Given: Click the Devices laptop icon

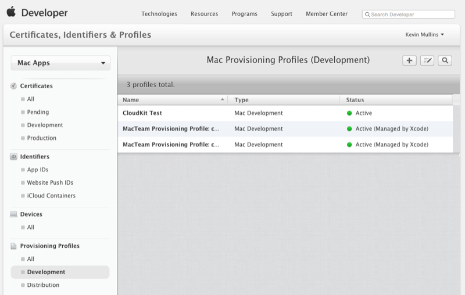Looking at the screenshot, I should click(x=13, y=214).
